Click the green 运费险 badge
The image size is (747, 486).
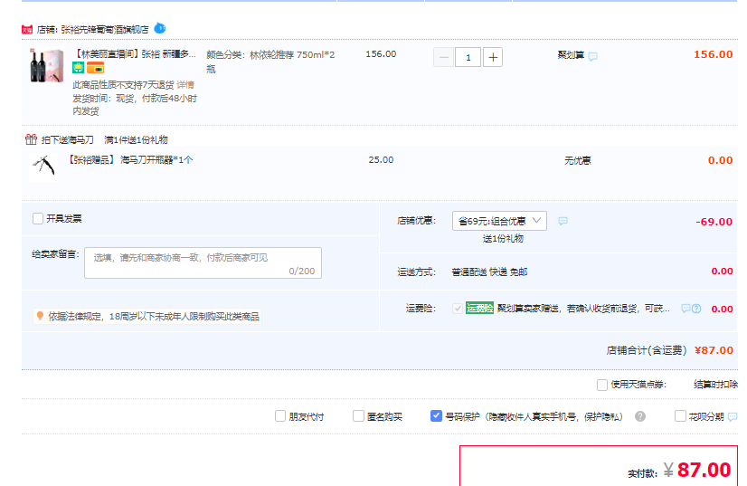(x=479, y=308)
